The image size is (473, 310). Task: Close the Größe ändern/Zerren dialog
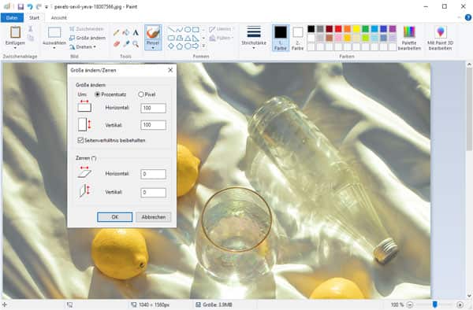click(170, 70)
